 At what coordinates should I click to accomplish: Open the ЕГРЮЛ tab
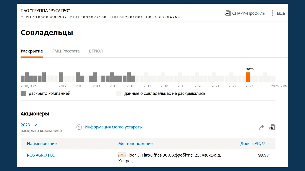pyautogui.click(x=96, y=51)
